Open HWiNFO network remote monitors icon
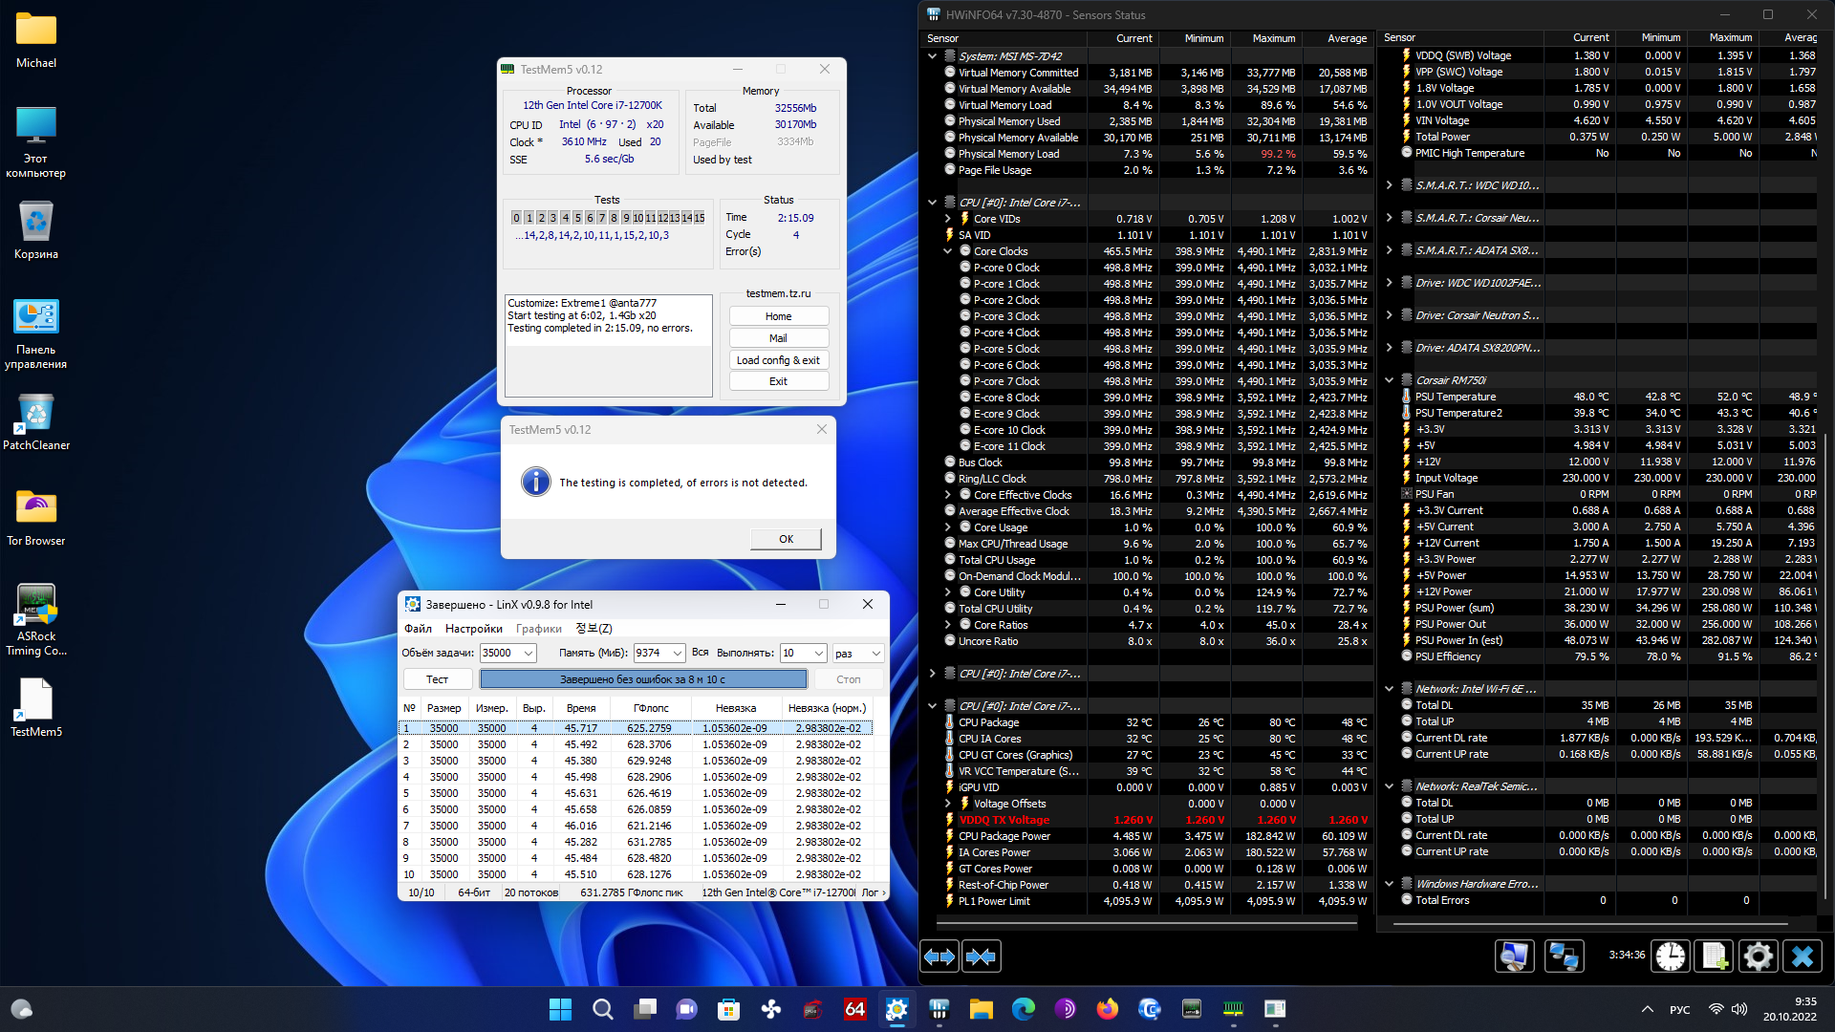 (1565, 957)
